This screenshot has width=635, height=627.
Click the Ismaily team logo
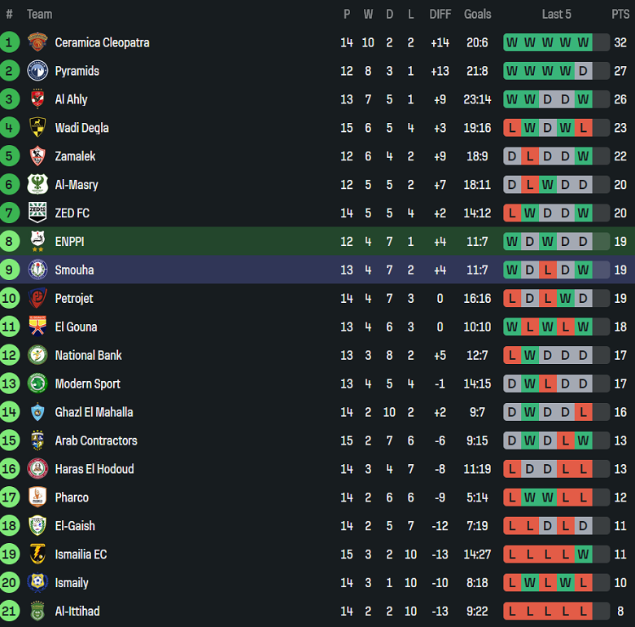[x=37, y=583]
